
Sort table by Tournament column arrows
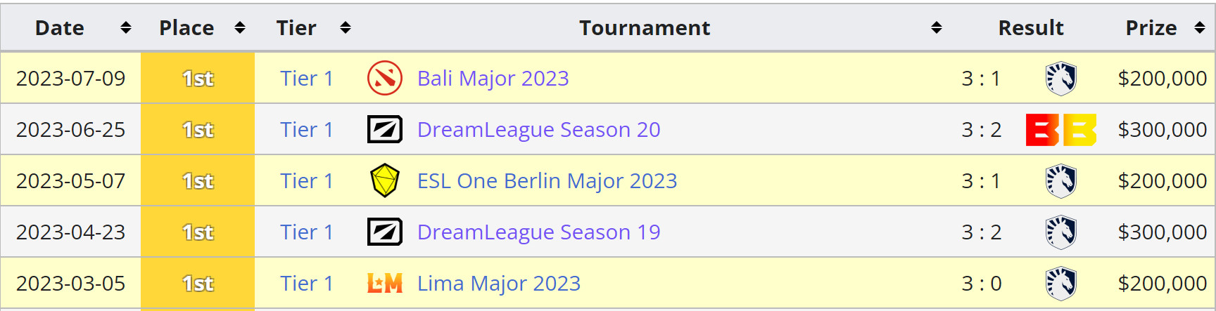pos(937,27)
